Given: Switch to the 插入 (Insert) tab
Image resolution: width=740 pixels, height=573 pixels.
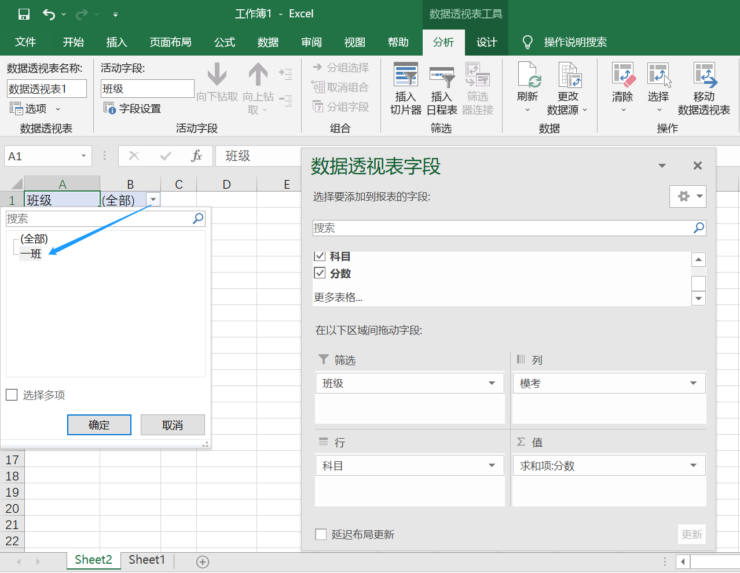Looking at the screenshot, I should click(116, 42).
